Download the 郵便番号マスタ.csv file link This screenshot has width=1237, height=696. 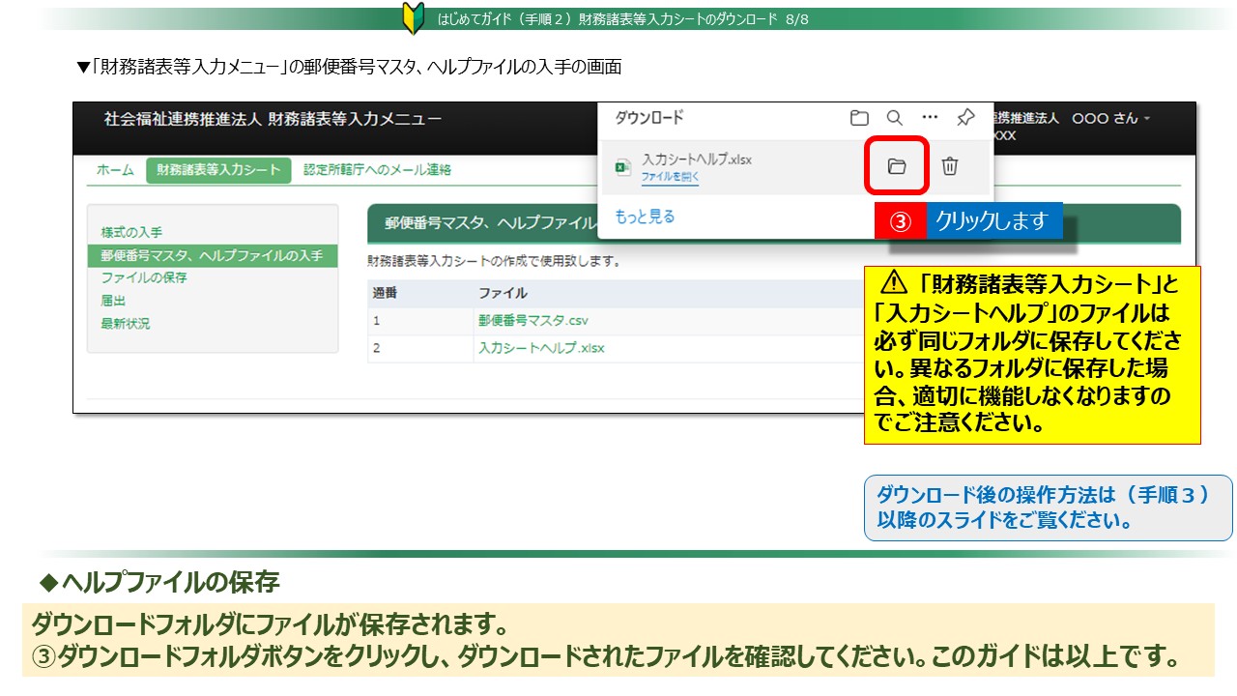pyautogui.click(x=532, y=321)
